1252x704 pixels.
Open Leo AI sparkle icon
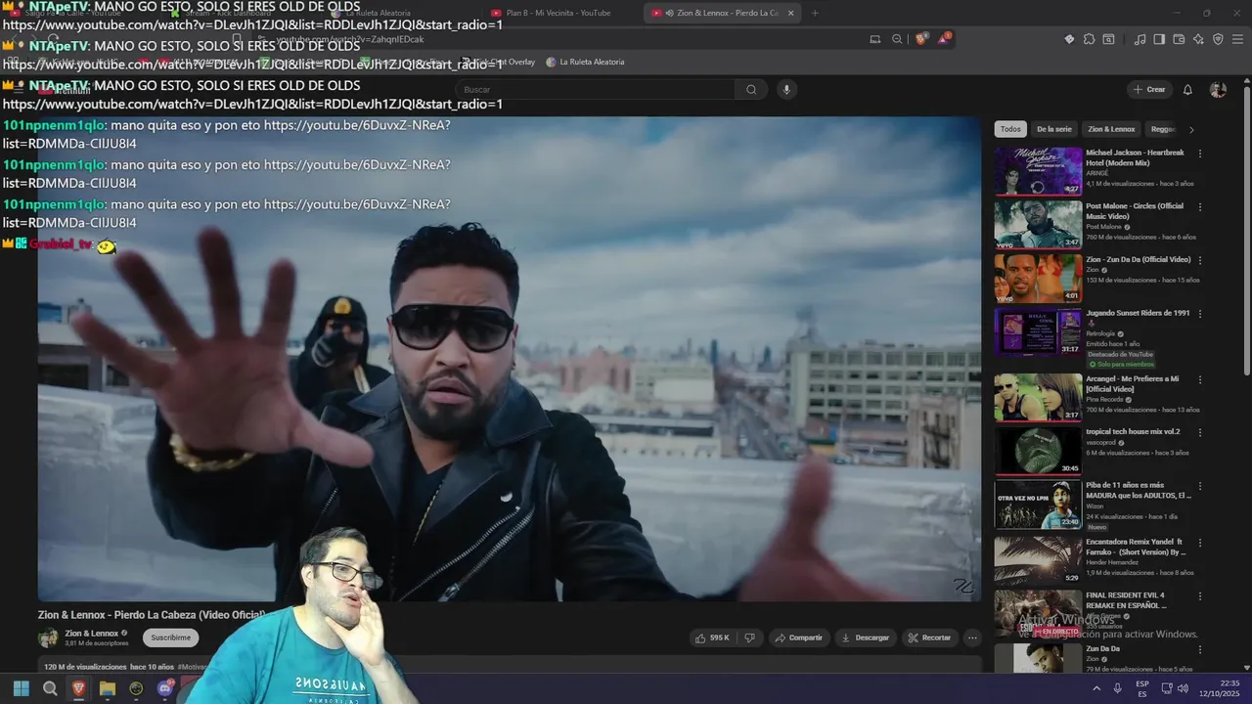coord(1198,39)
